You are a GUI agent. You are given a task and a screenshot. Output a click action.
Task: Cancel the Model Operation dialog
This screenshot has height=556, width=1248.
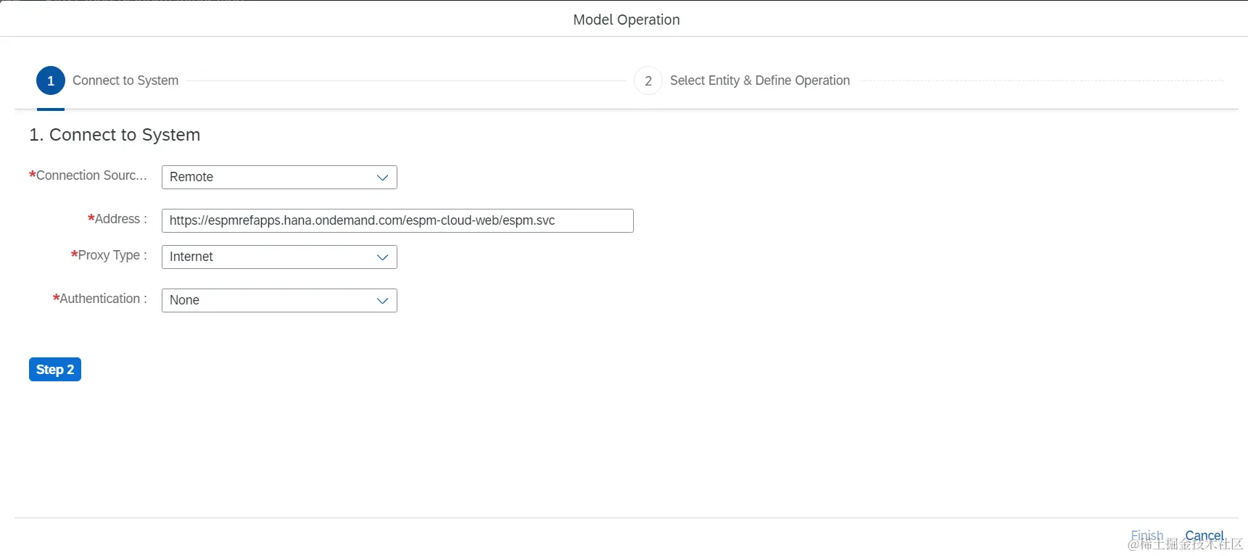tap(1204, 536)
